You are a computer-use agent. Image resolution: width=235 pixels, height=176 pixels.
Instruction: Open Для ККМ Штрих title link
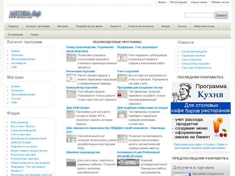click(x=78, y=108)
